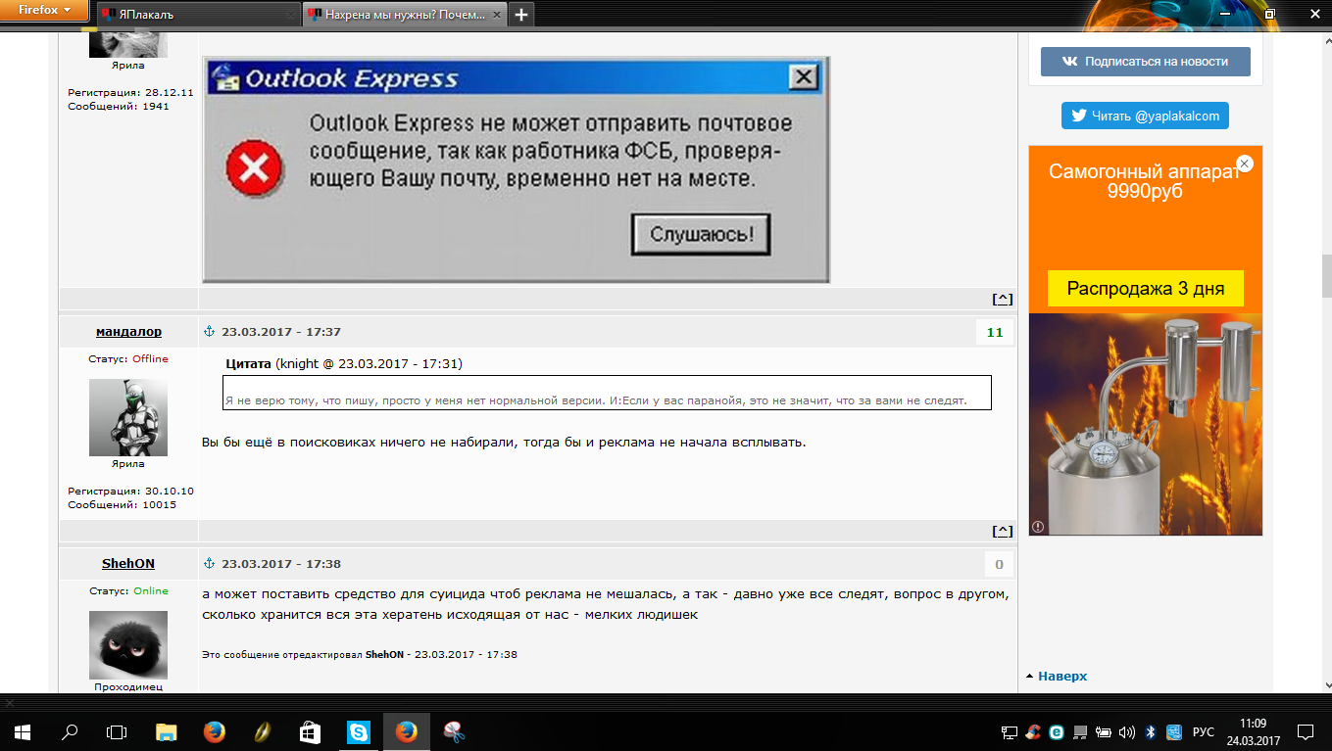The width and height of the screenshot is (1332, 751).
Task: Click the network tray icon
Action: pos(1009,732)
